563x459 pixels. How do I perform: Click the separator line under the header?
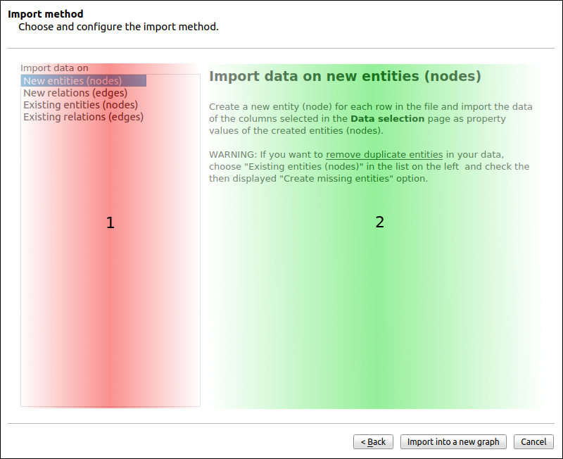point(281,48)
